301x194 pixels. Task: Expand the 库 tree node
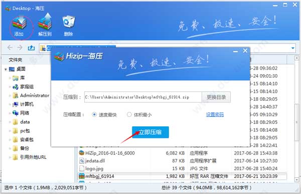coord(10,78)
